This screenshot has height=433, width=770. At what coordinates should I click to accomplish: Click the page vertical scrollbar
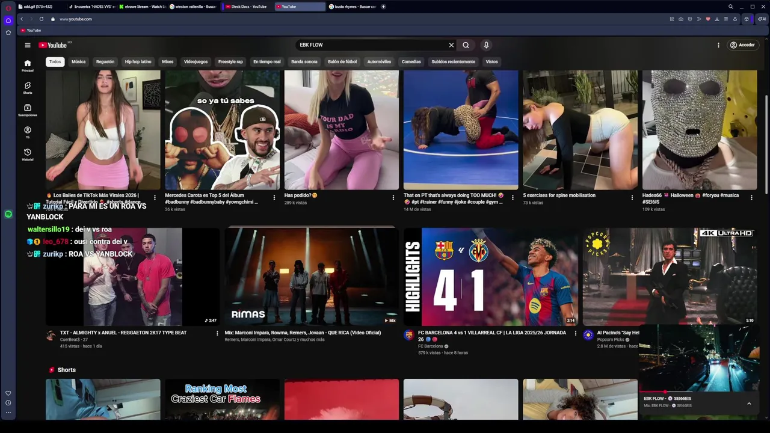(766, 144)
